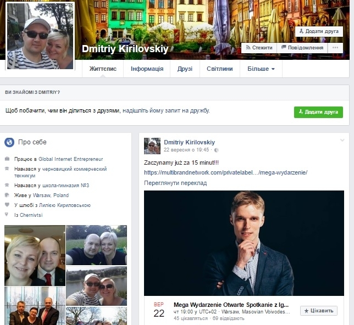Click the three-dots more actions button

pos(335,48)
